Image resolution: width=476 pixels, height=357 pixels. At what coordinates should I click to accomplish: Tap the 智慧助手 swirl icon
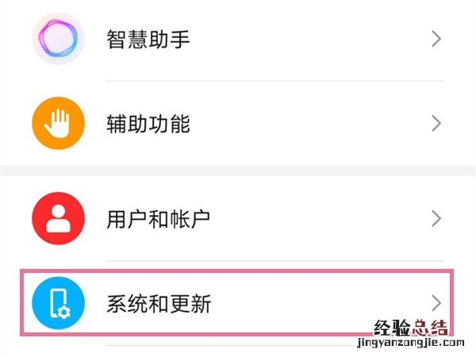[58, 38]
